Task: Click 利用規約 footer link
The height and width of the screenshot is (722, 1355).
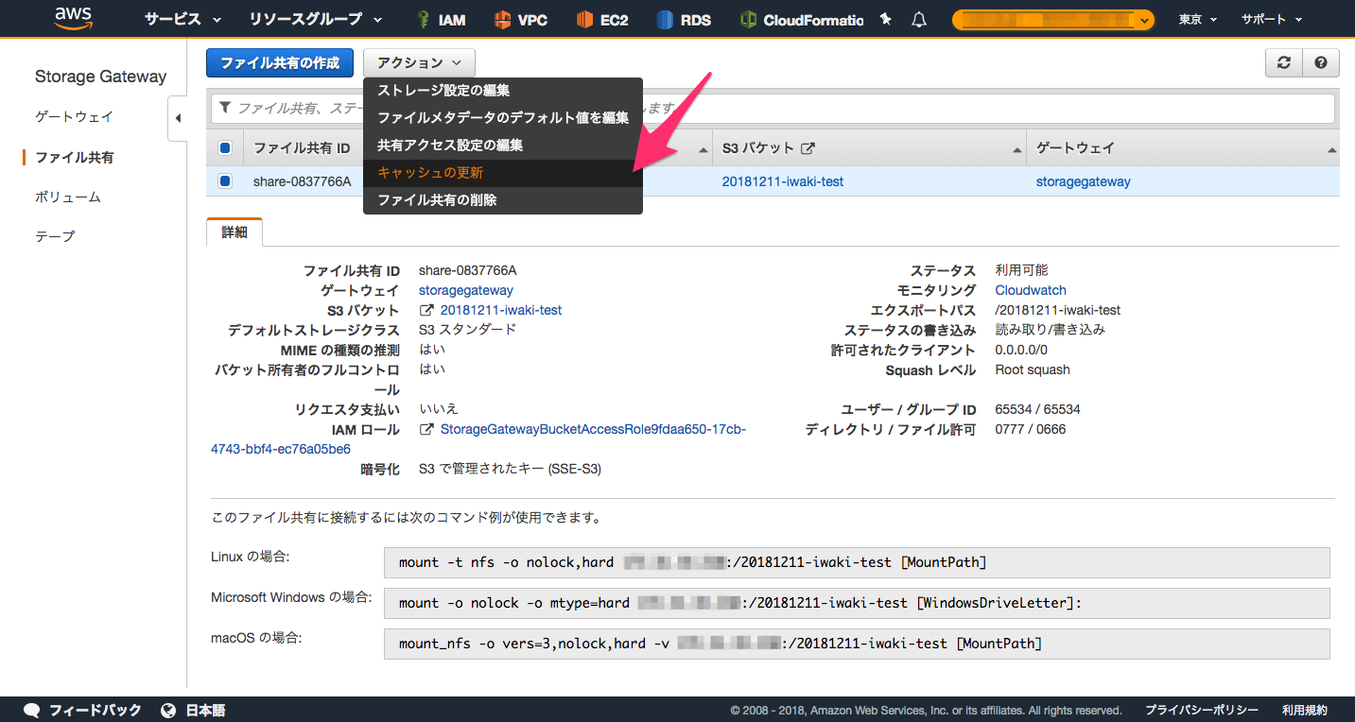Action: [1305, 710]
